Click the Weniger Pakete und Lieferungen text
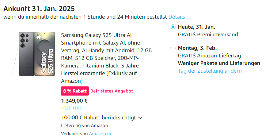The width and height of the screenshot is (273, 138). pyautogui.click(x=219, y=63)
